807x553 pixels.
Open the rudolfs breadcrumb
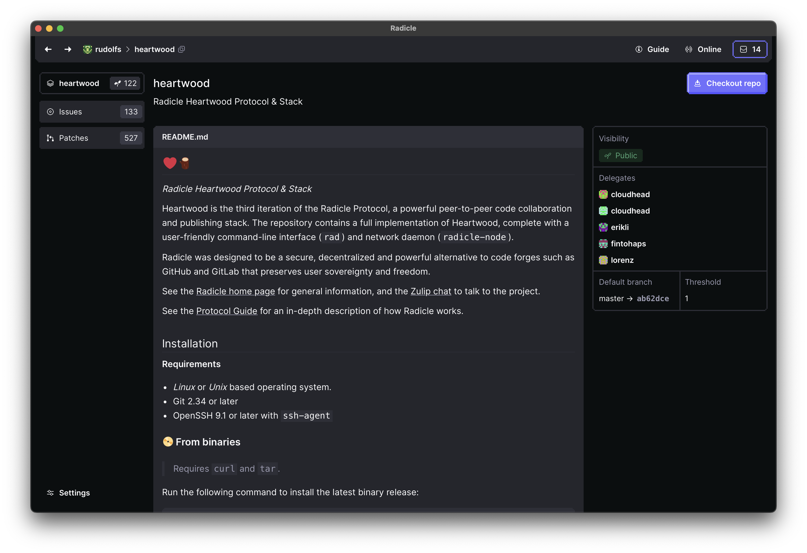click(108, 49)
